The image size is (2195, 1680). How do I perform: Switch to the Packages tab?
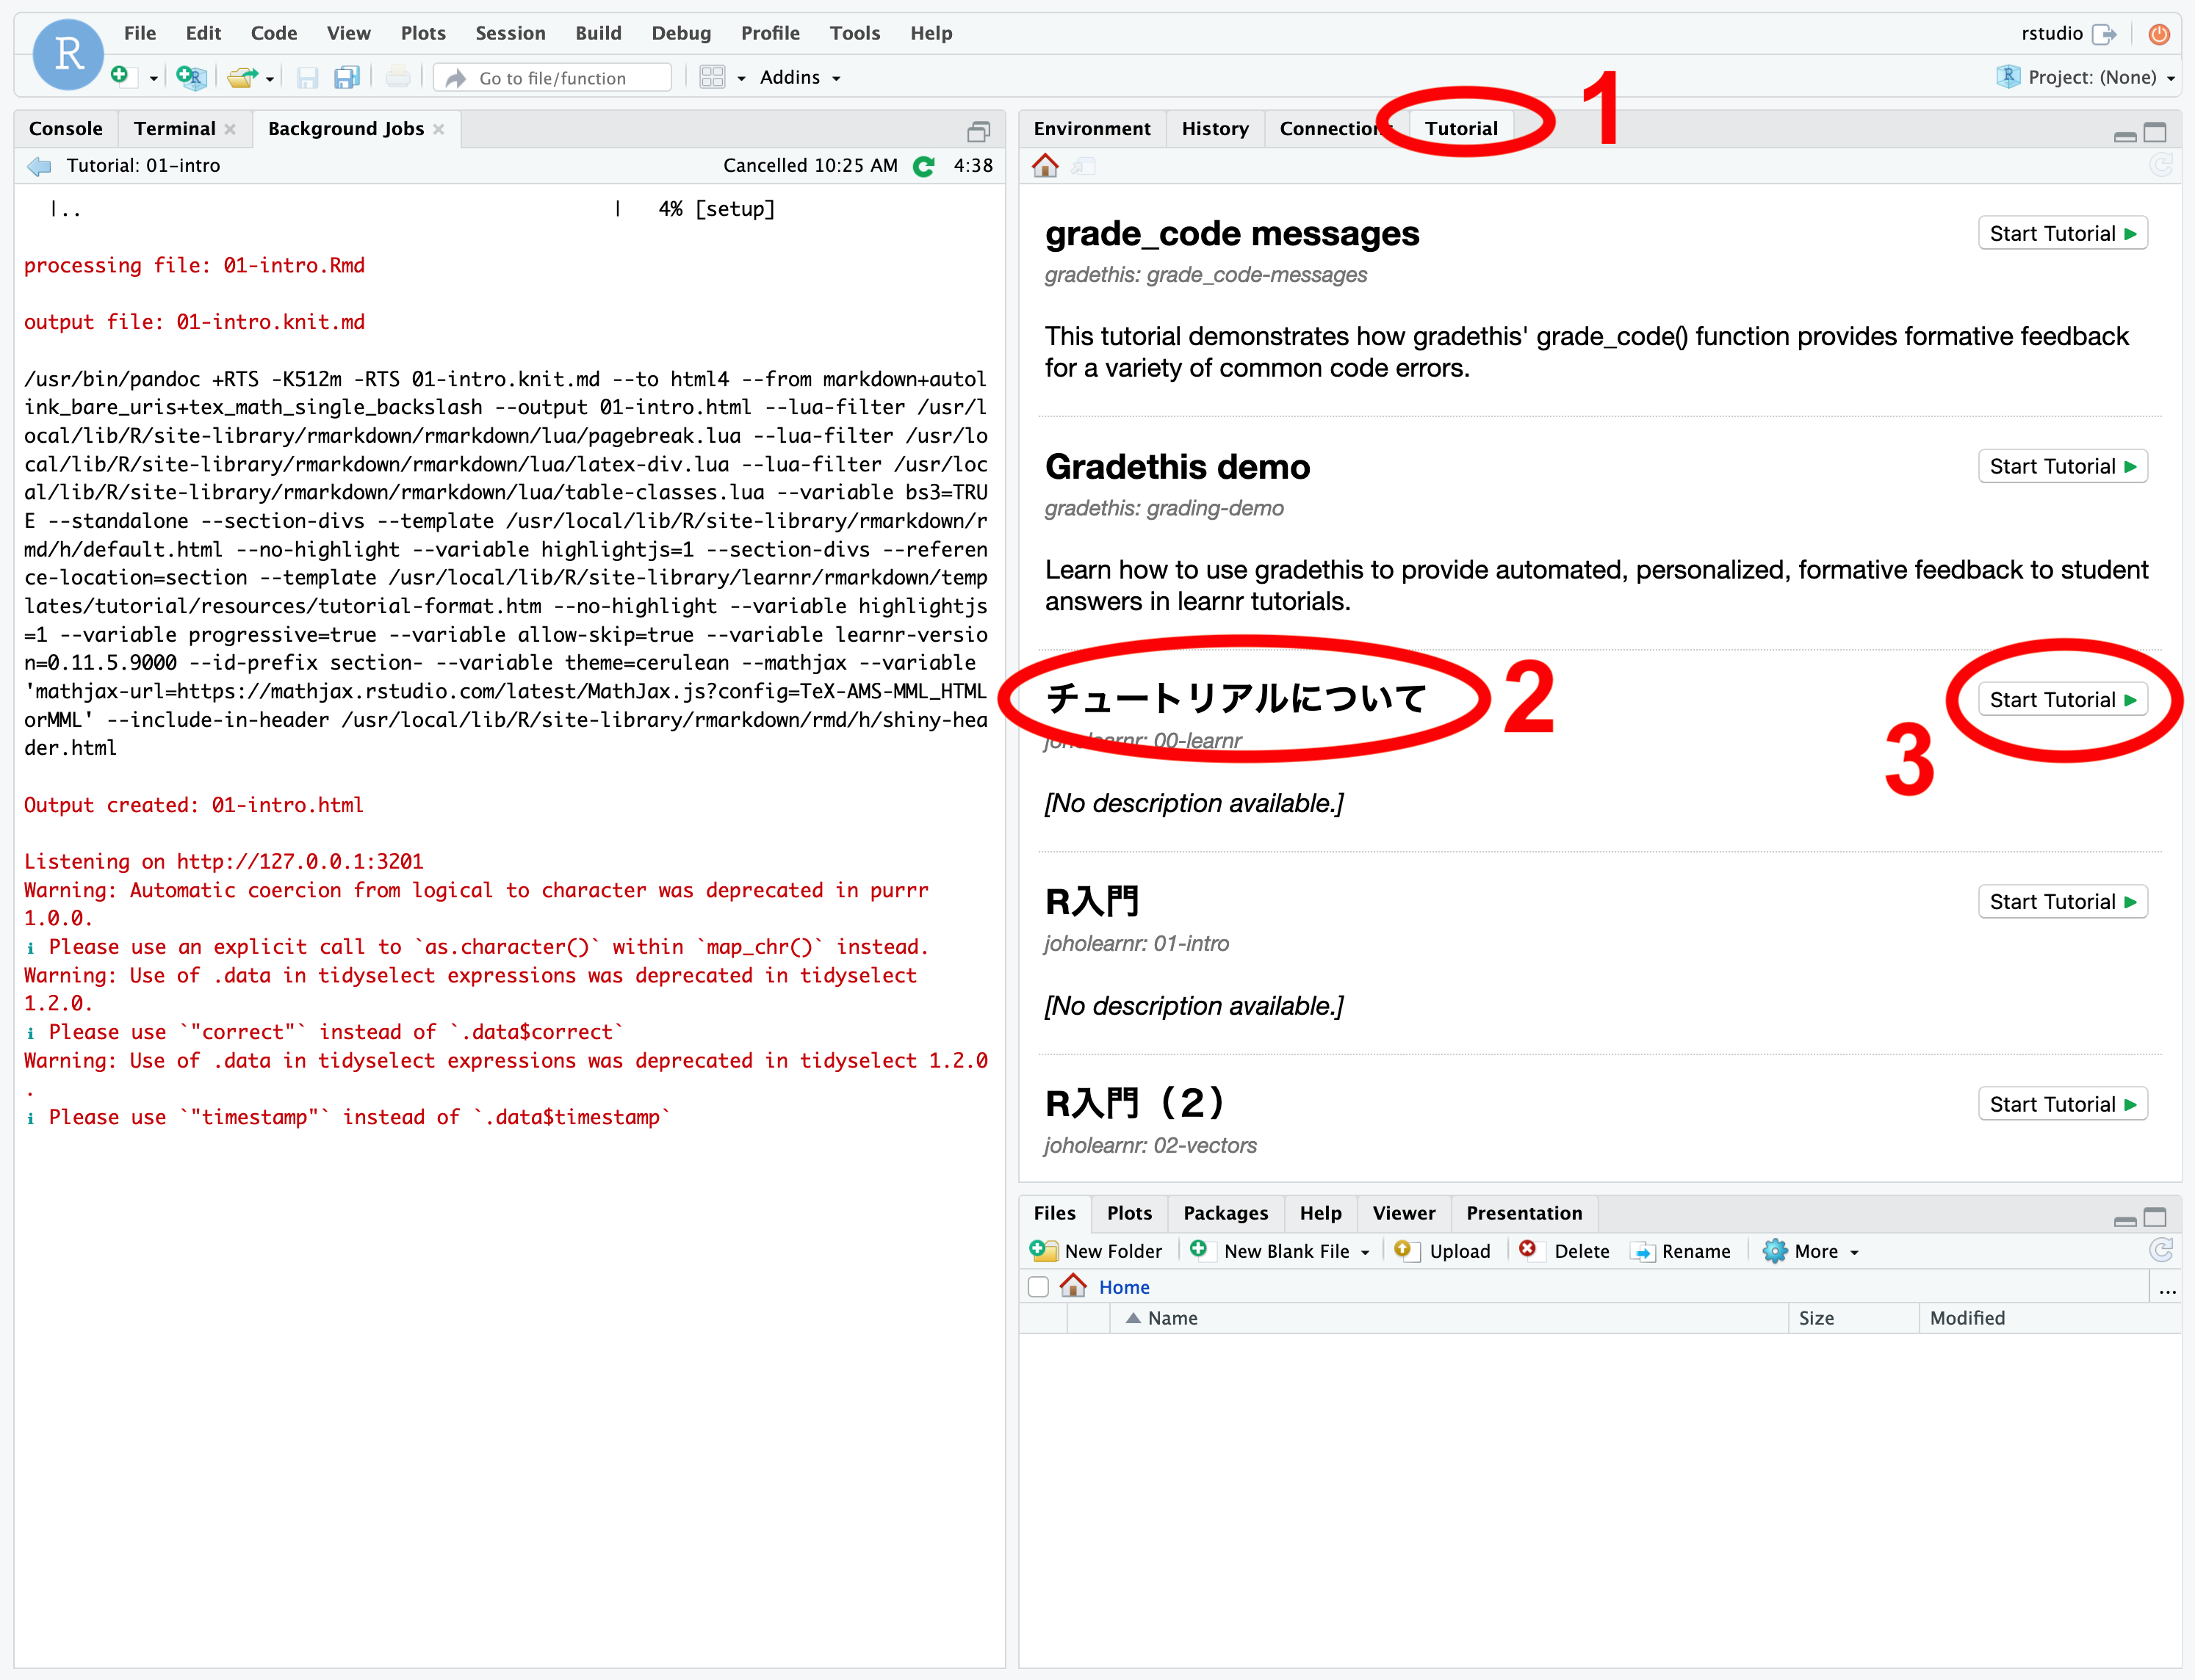1225,1213
